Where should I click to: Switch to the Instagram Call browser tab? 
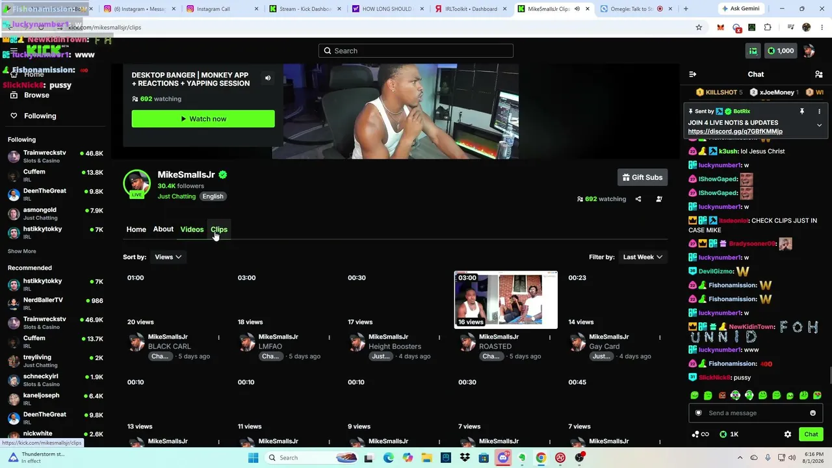222,9
